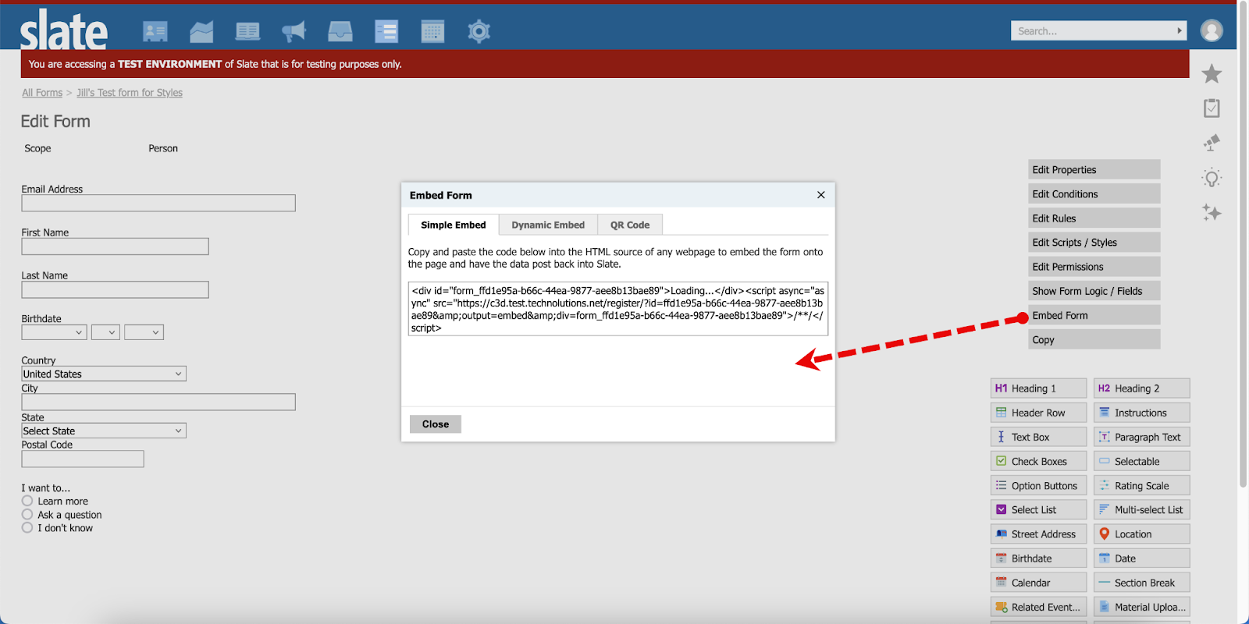The height and width of the screenshot is (624, 1249).
Task: Click the Embed Form button
Action: [1094, 315]
